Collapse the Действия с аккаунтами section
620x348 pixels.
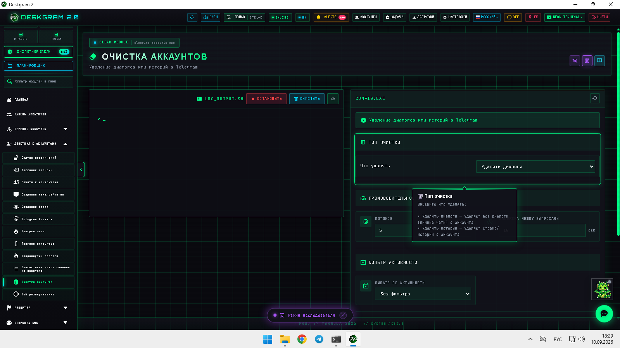(x=38, y=144)
